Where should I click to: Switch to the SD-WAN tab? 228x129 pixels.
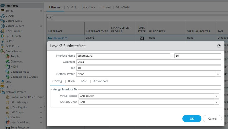123,7
